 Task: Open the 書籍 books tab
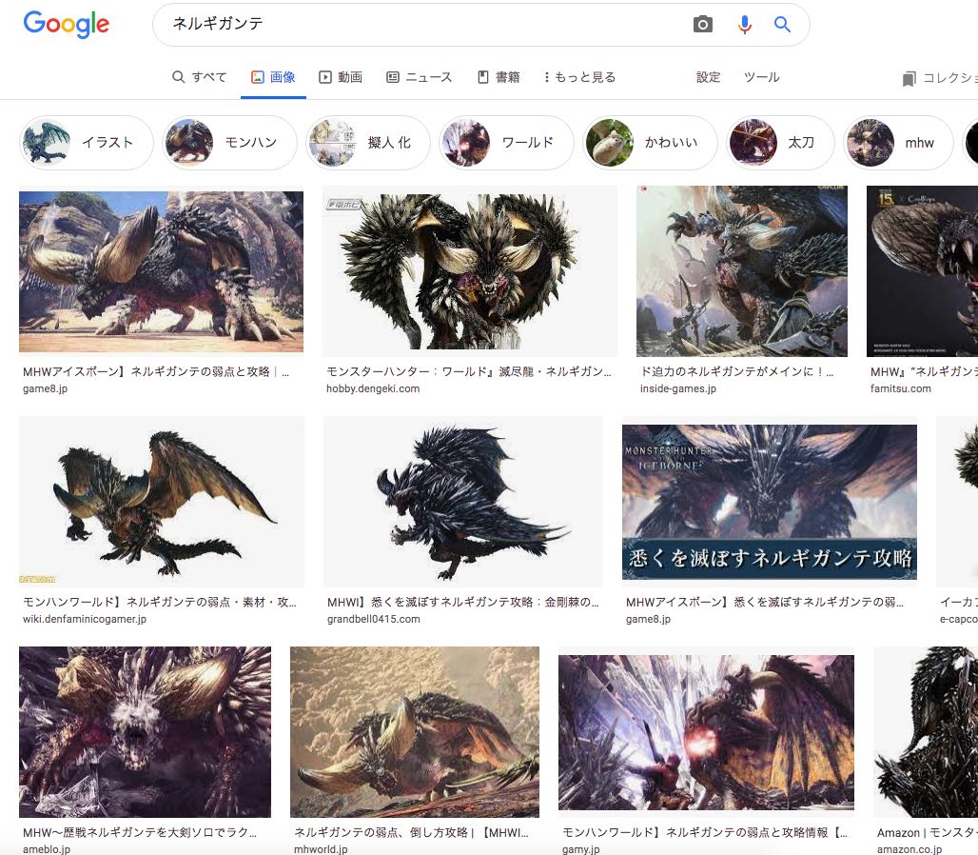pos(499,77)
